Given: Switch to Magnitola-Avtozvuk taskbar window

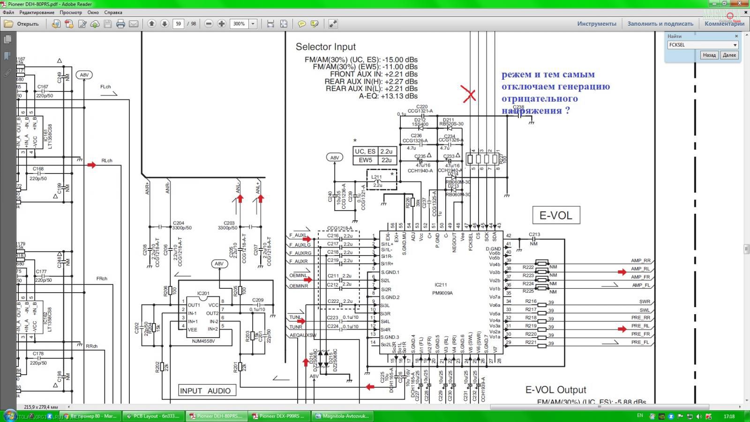Looking at the screenshot, I should click(341, 416).
